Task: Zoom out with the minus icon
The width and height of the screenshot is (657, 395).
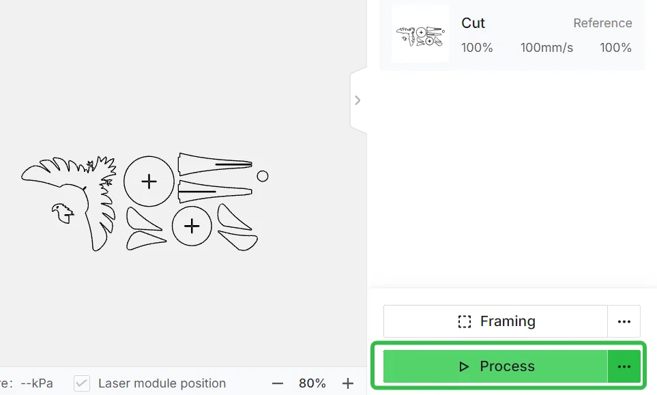Action: [x=278, y=383]
